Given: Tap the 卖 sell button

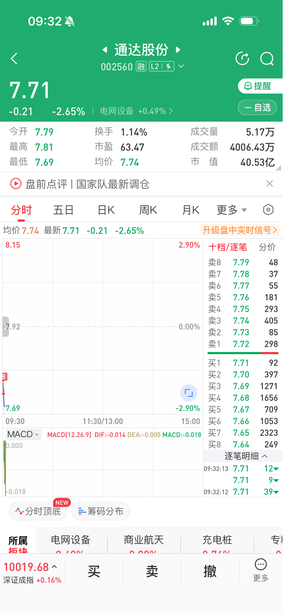Looking at the screenshot, I should coord(152,571).
